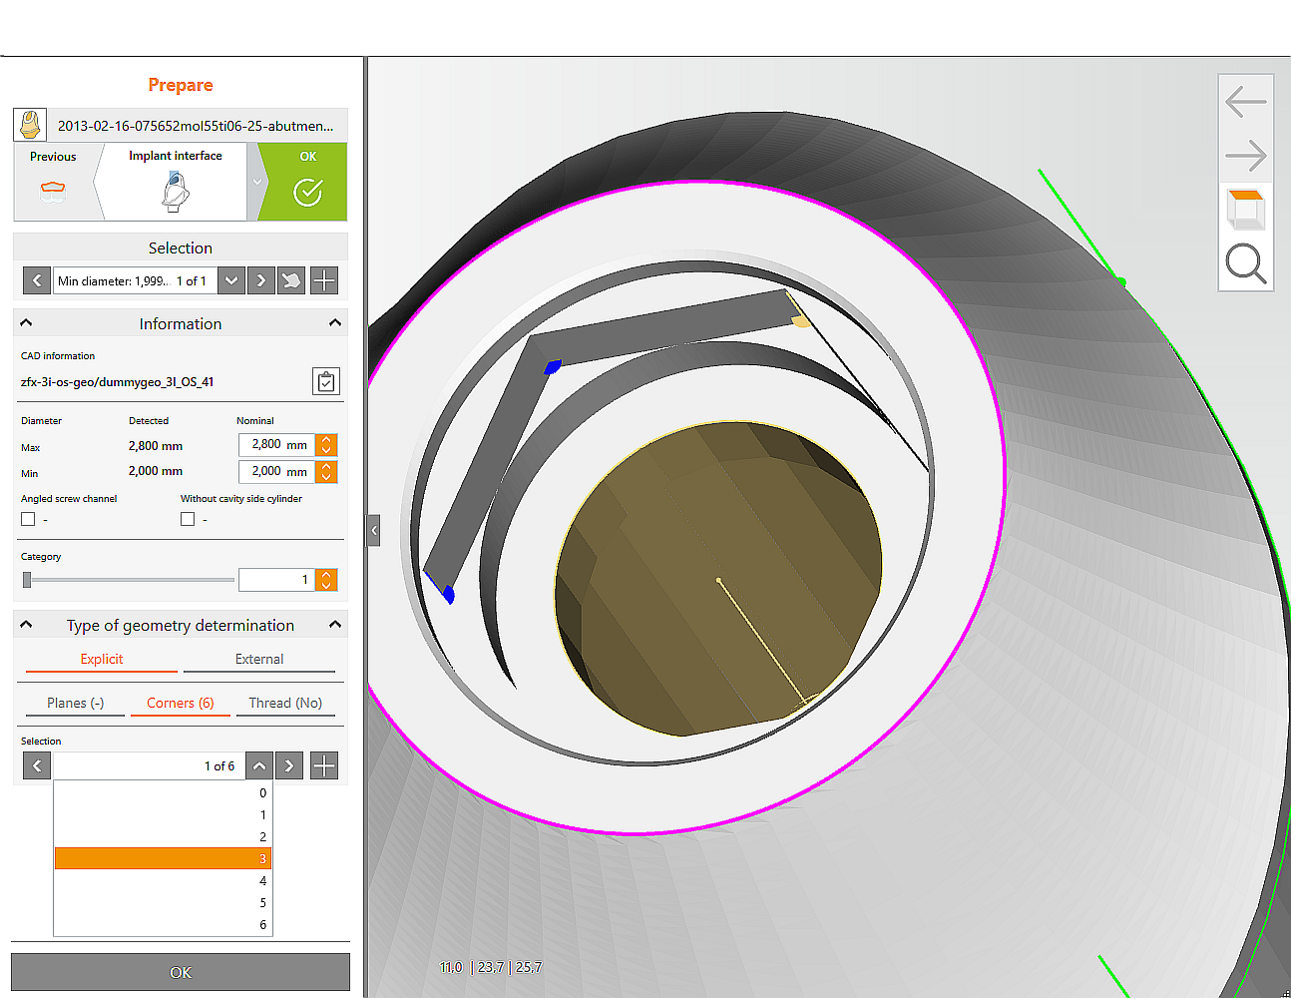Add corner with lower plus icon
Viewport: 1291px width, 998px height.
[x=324, y=765]
